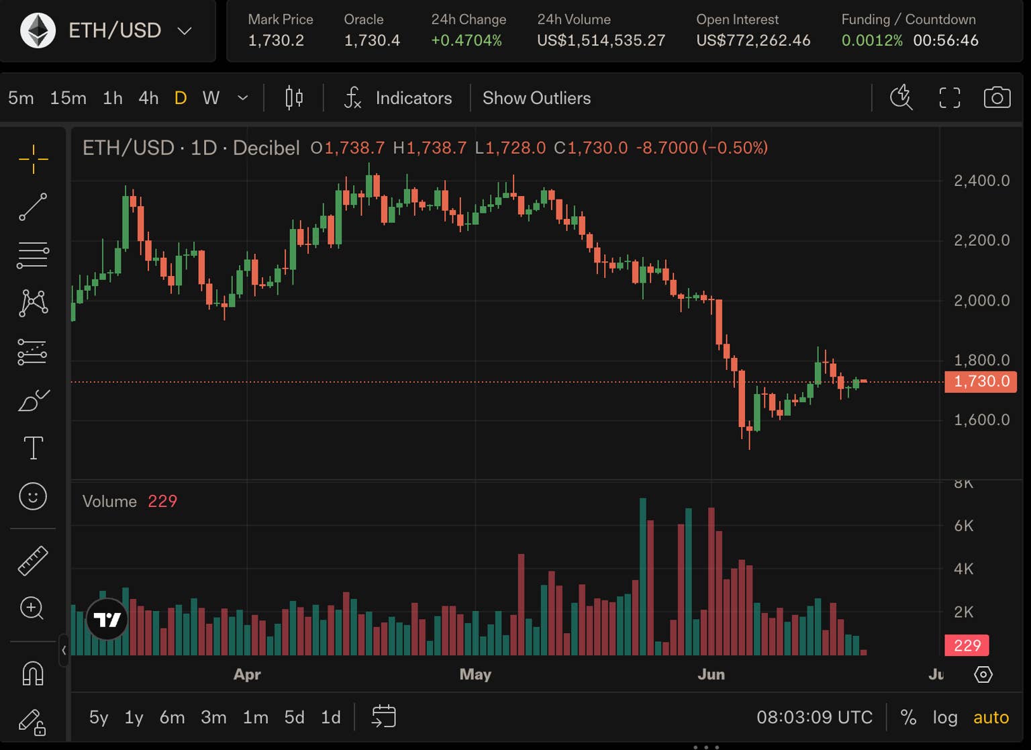Open the emoji sticker tool
The image size is (1031, 750).
(x=33, y=496)
